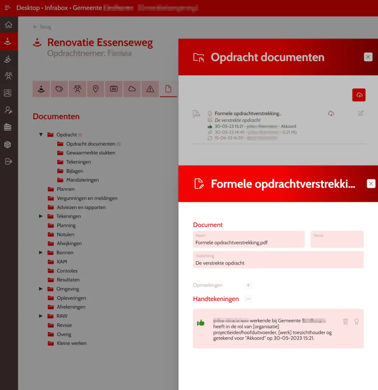Open the Revisie folder
378x390 pixels.
60,325
